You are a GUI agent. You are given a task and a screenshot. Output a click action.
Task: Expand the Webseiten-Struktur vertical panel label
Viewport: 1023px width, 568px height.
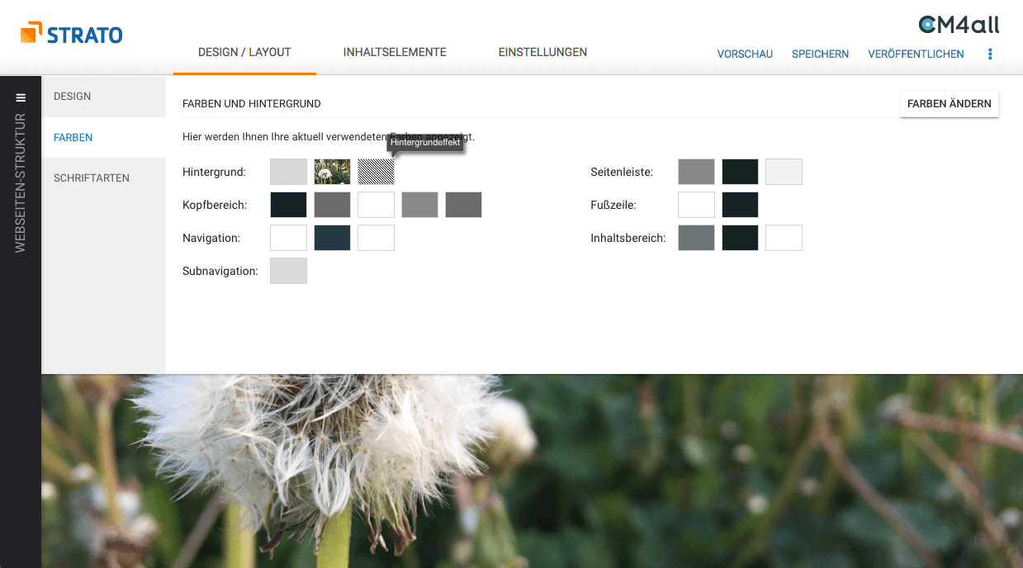pos(21,183)
